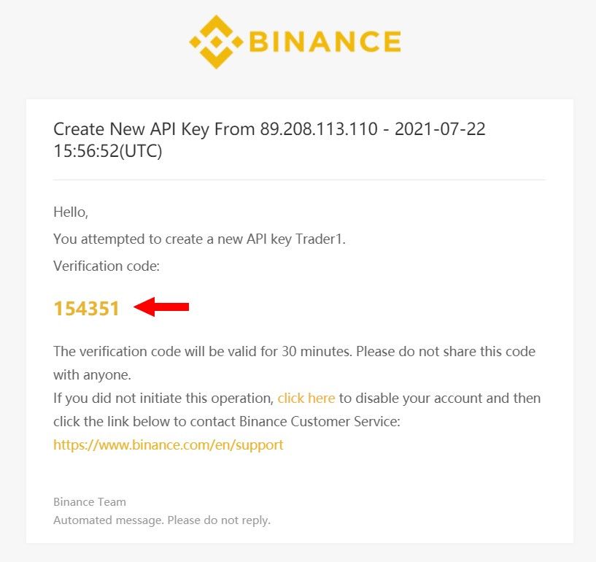Click the "Create New API Key" heading text
Screen dimensions: 596x562
point(131,130)
